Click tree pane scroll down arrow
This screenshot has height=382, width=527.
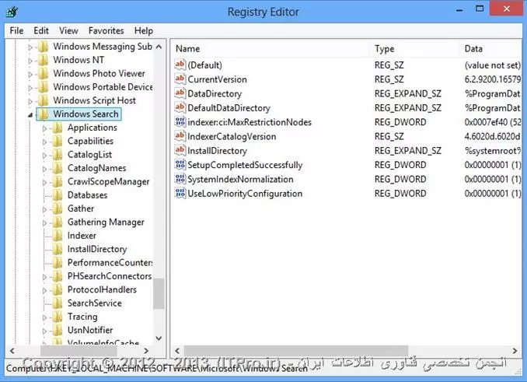pos(159,338)
